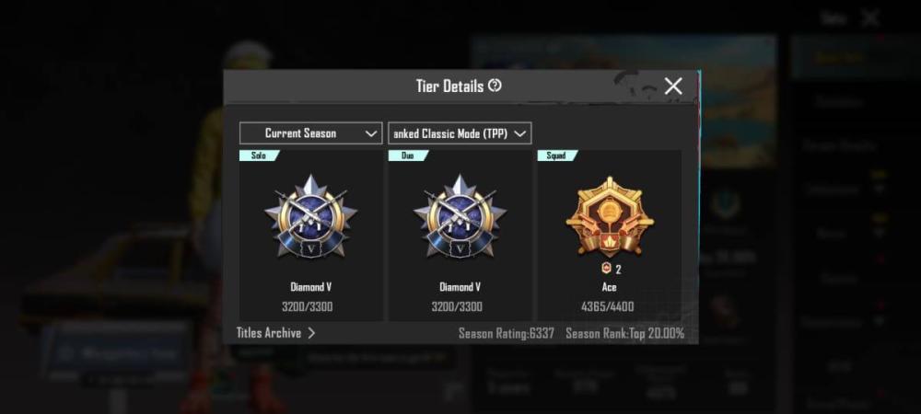This screenshot has width=921, height=414.
Task: Click the Ace star count icon
Action: [607, 269]
